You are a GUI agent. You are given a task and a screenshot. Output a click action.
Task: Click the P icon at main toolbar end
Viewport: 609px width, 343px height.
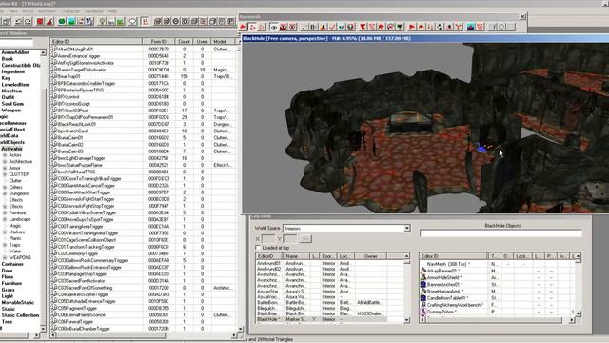point(230,21)
